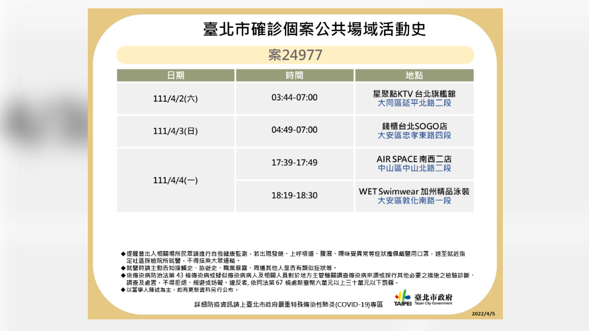Click location AIR SPACE 南西二店
Screen dimensions: 589x331
pos(415,159)
